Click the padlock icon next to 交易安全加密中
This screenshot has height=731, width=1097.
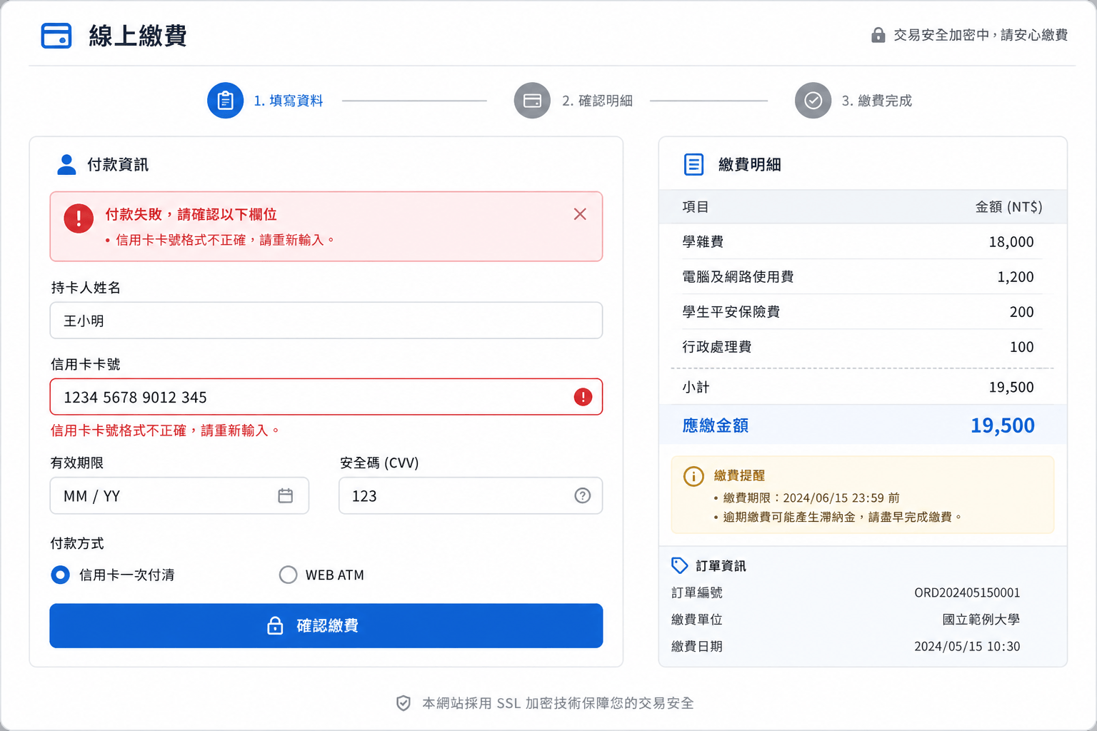pos(878,35)
